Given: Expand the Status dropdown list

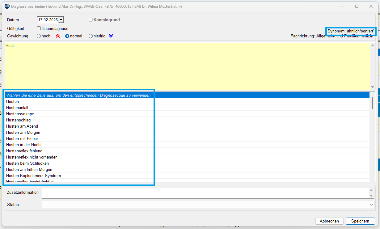Looking at the screenshot, I should click(371, 205).
